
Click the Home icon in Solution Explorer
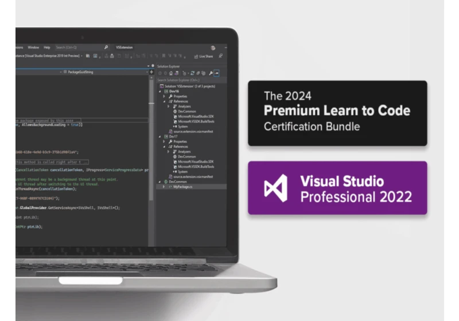pos(171,73)
